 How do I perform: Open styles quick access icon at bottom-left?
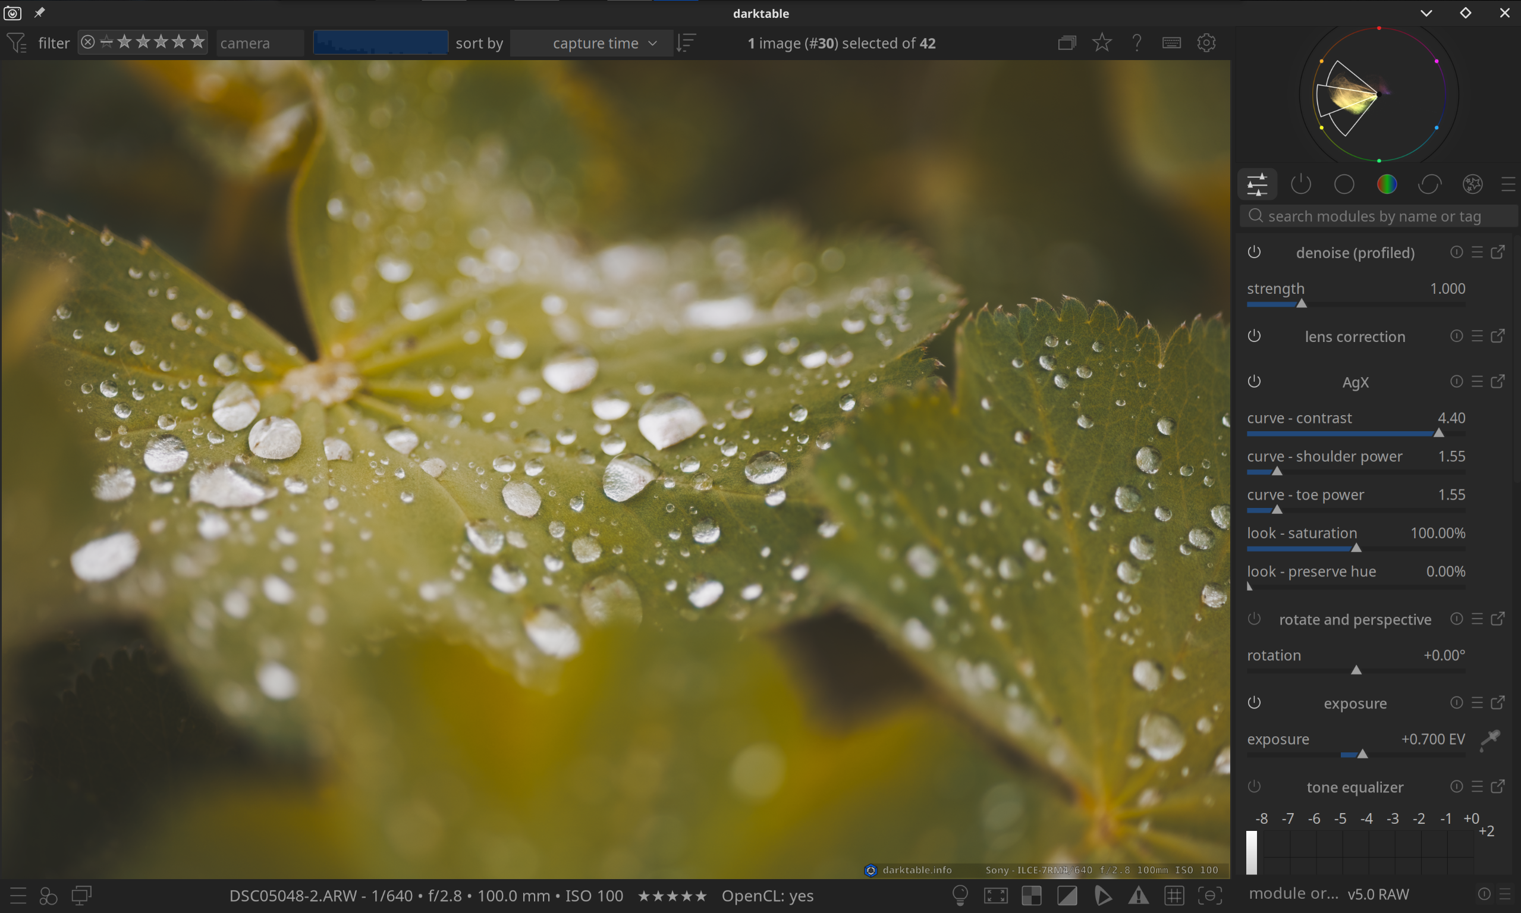(x=48, y=895)
